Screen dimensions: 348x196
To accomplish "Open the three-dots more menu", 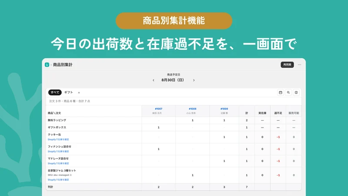I will point(299,64).
